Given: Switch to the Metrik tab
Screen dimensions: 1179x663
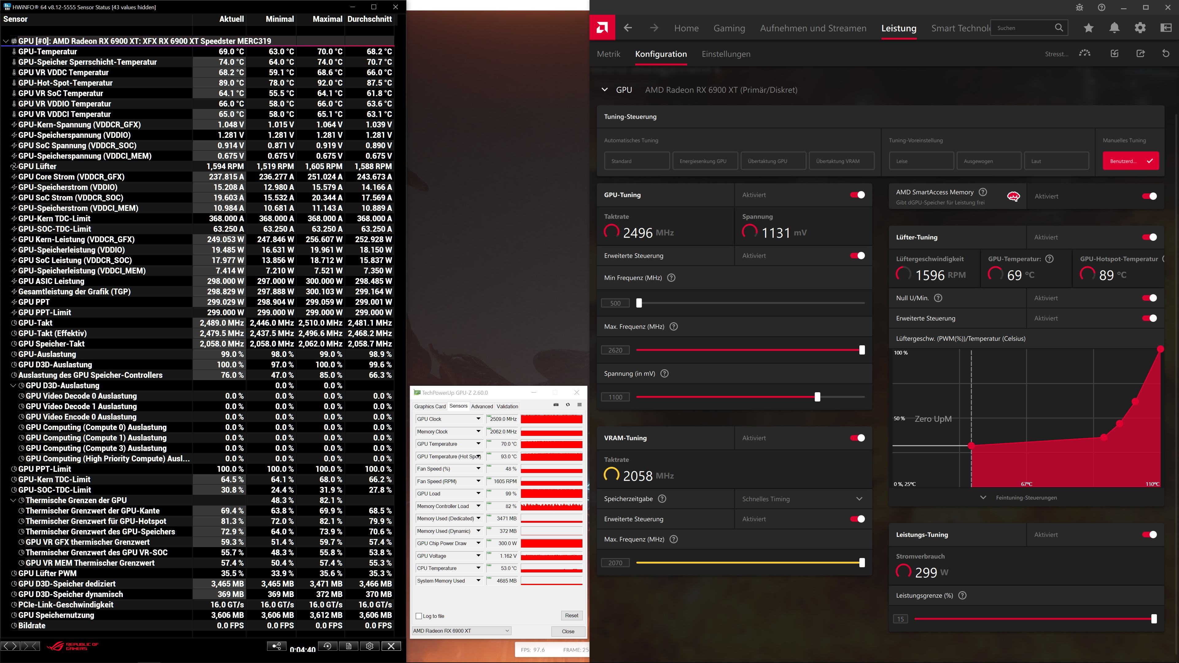Looking at the screenshot, I should [x=608, y=54].
